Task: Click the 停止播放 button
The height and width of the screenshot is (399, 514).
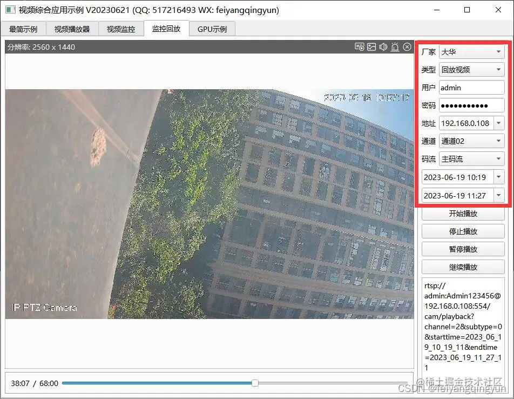Action: coord(463,231)
